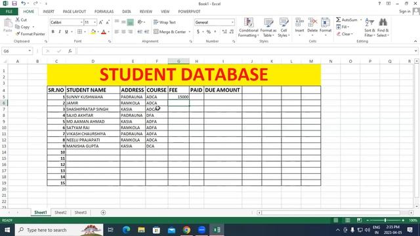The image size is (420, 236).
Task: Open Chrome from the taskbar
Action: coord(186,230)
